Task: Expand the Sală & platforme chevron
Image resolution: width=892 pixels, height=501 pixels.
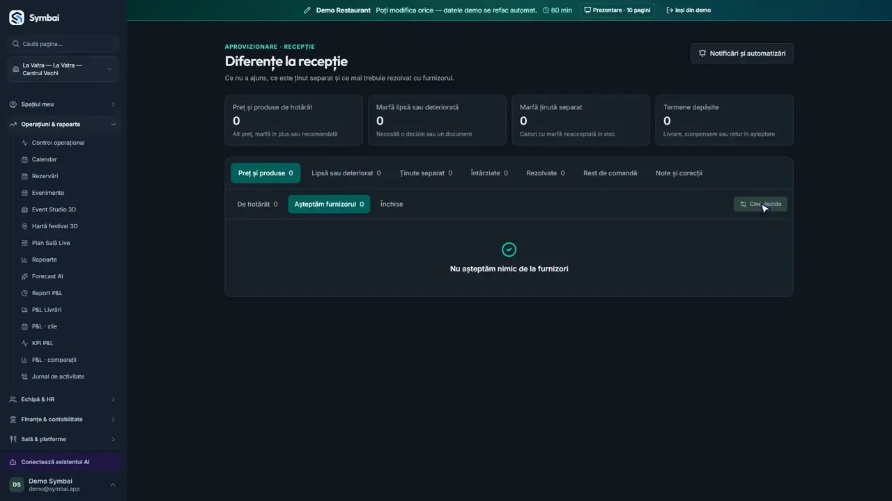Action: pyautogui.click(x=113, y=439)
